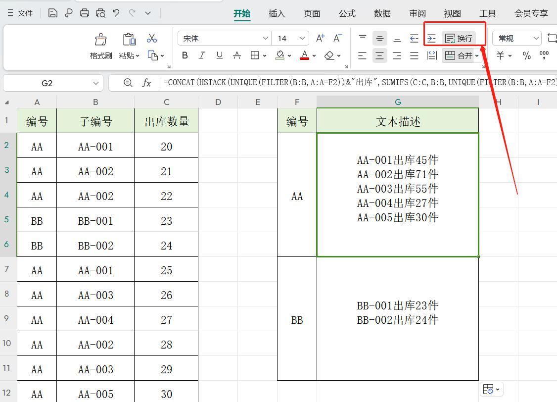Expand the font color dropdown arrow
Screen dimensions: 557x402
click(x=314, y=55)
